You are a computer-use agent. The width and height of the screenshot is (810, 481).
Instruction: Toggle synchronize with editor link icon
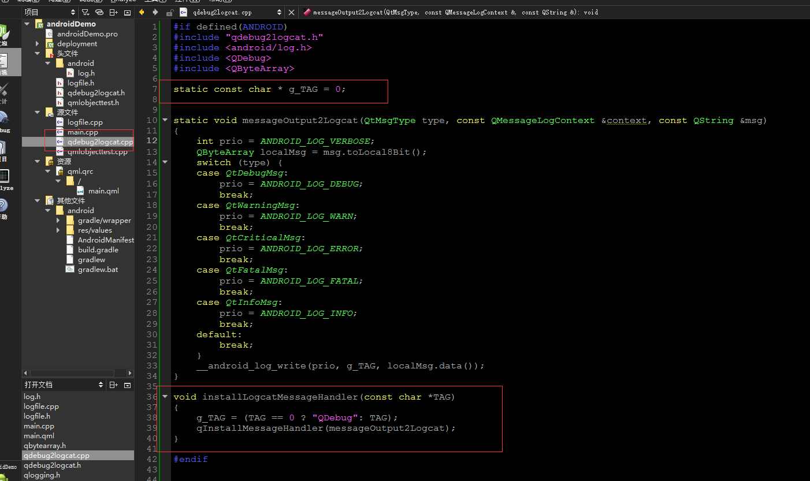99,12
